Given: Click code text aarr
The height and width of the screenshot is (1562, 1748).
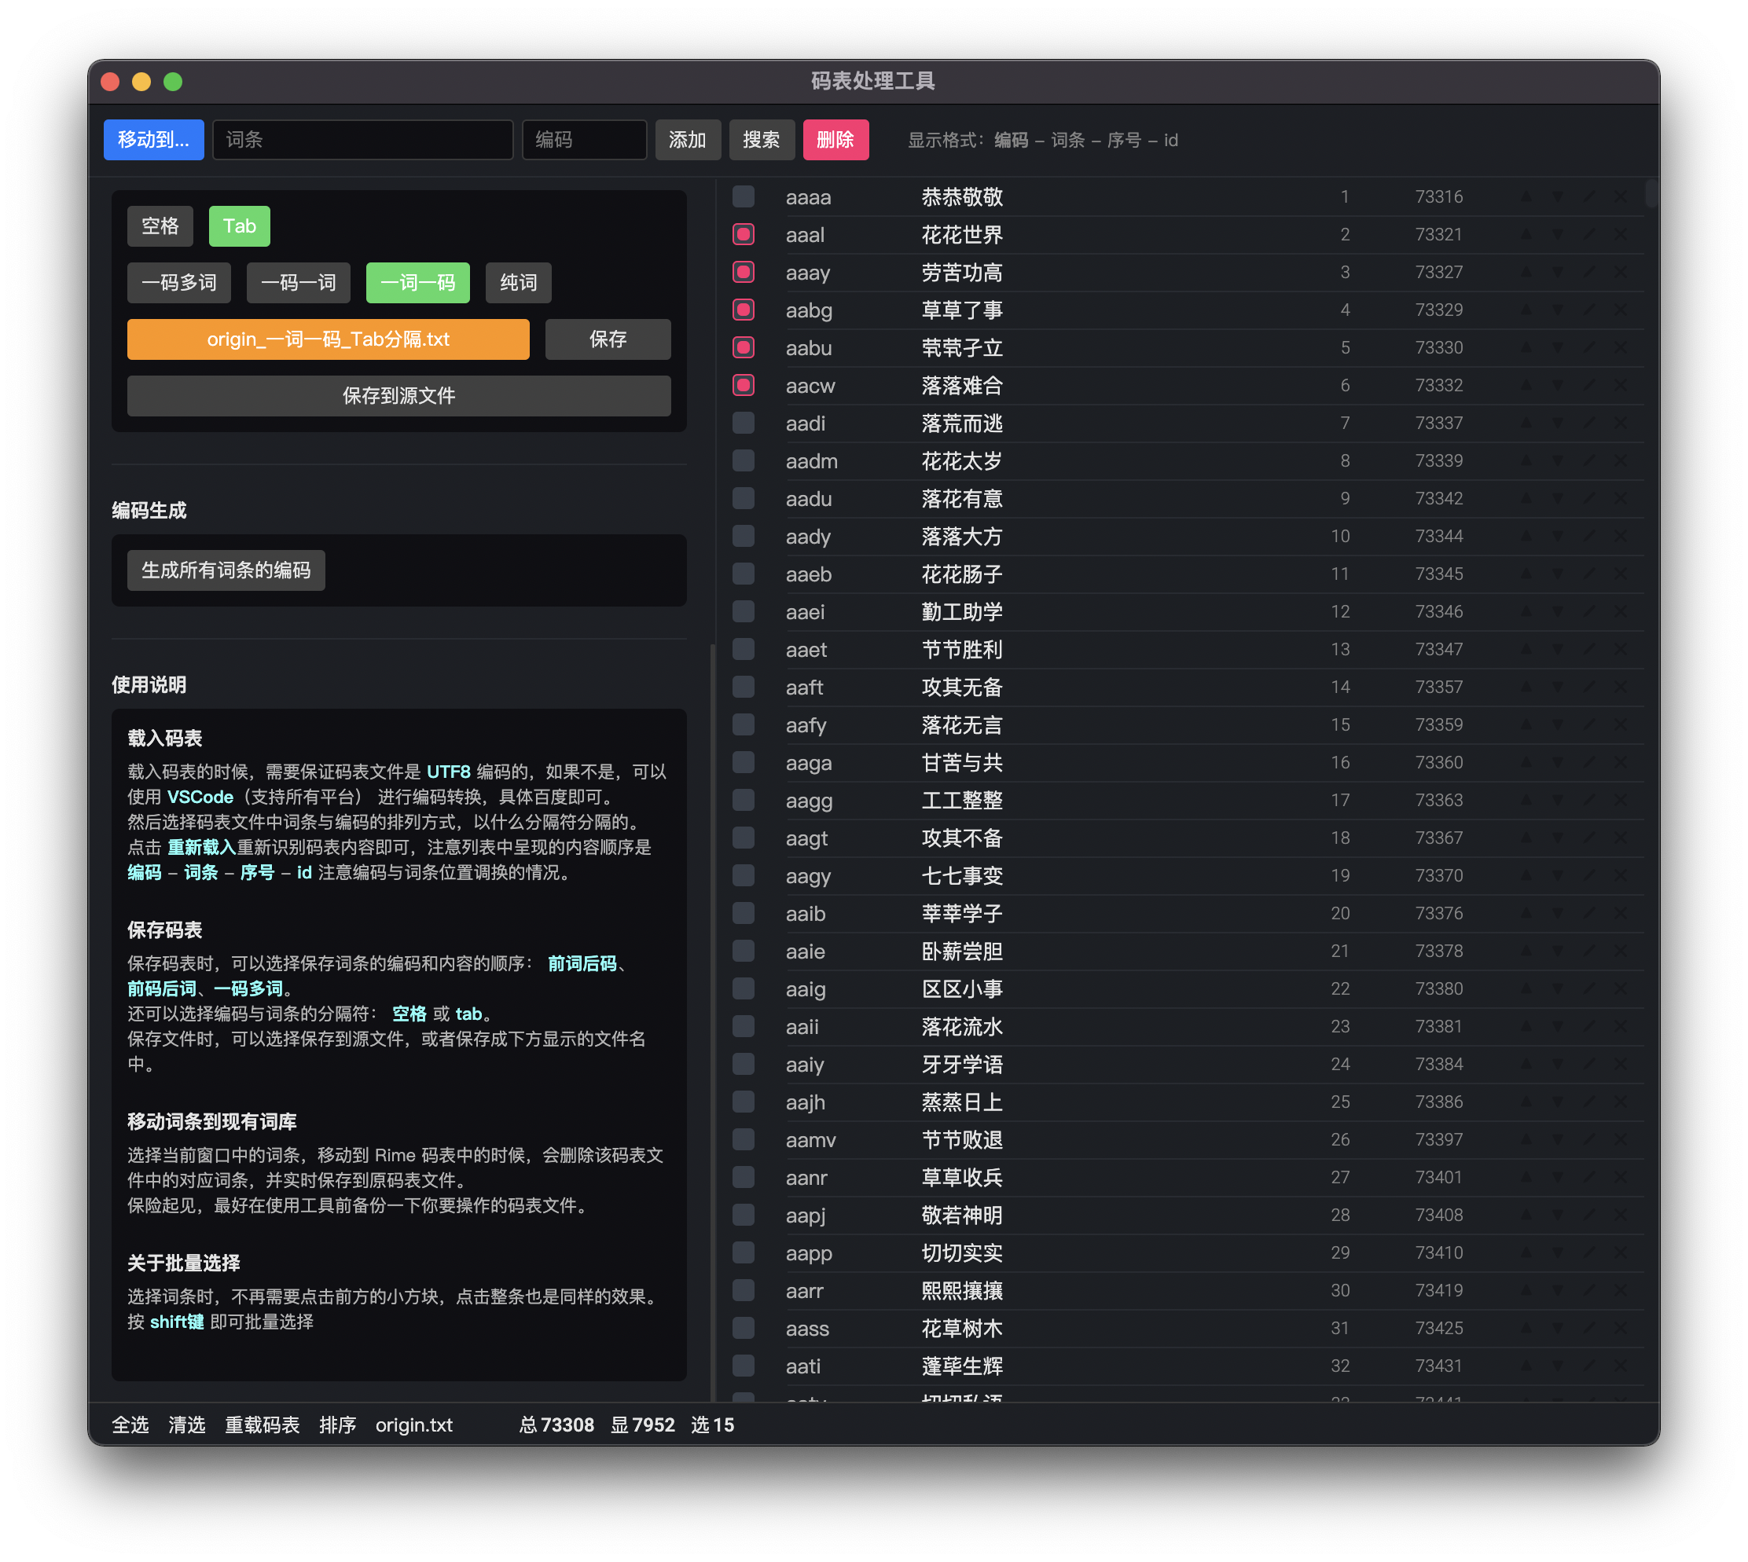Looking at the screenshot, I should pyautogui.click(x=805, y=1291).
